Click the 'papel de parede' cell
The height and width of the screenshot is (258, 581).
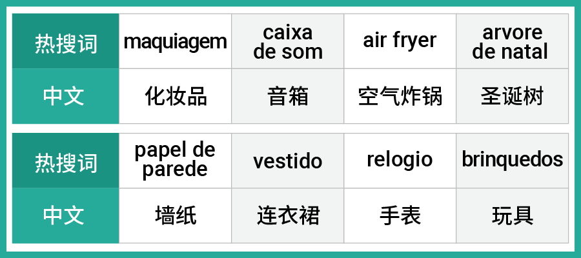175,160
